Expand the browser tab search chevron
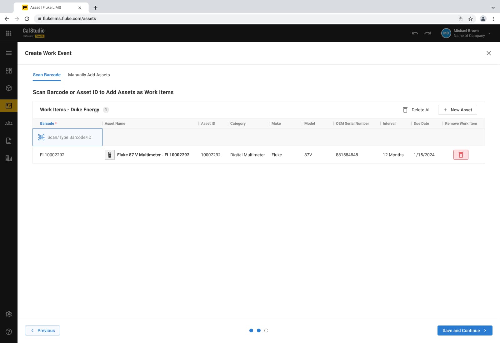 [x=493, y=8]
